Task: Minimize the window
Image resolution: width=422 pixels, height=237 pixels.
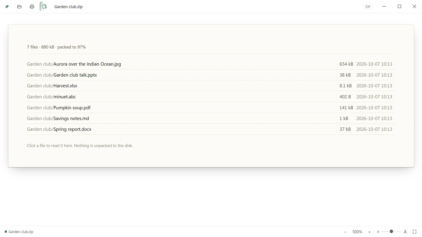Action: (384, 7)
